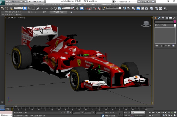This screenshot has height=117, width=177.
Task: Click the Bind to Space Warp icon
Action: [x=11, y=8]
